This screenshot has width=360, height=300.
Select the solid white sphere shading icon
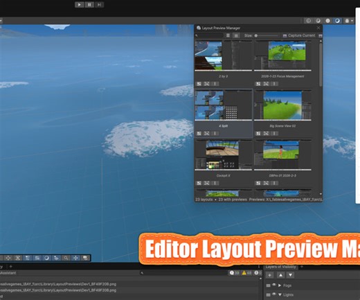(x=327, y=21)
